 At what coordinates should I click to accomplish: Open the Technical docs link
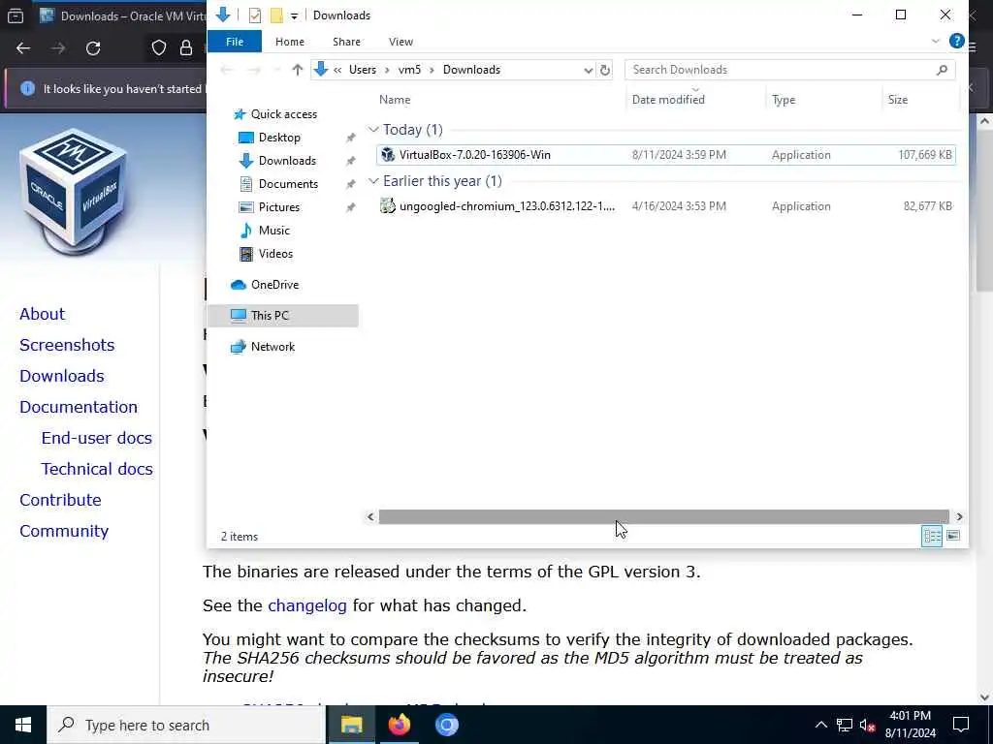pyautogui.click(x=97, y=470)
